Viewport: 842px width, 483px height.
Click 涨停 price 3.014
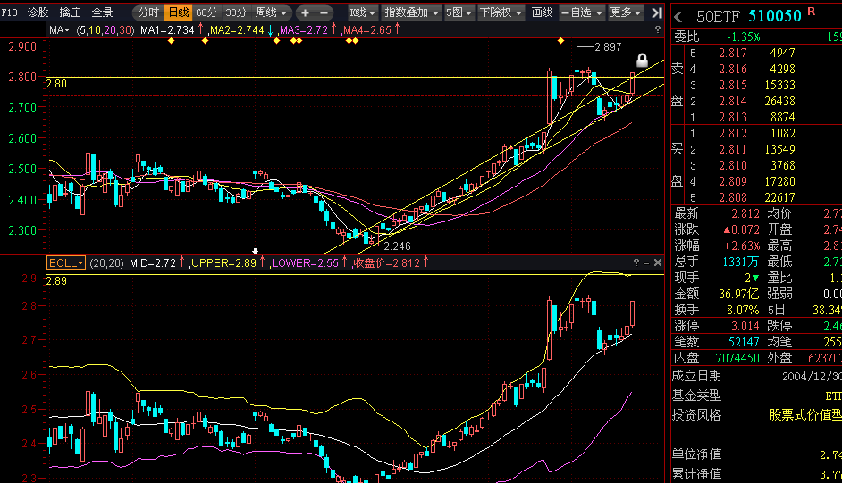coord(745,326)
